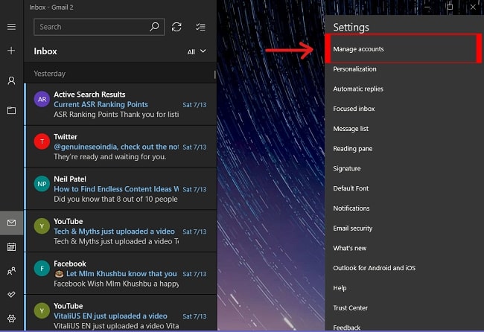The width and height of the screenshot is (484, 332).
Task: Open the Feedback entry
Action: tap(347, 328)
